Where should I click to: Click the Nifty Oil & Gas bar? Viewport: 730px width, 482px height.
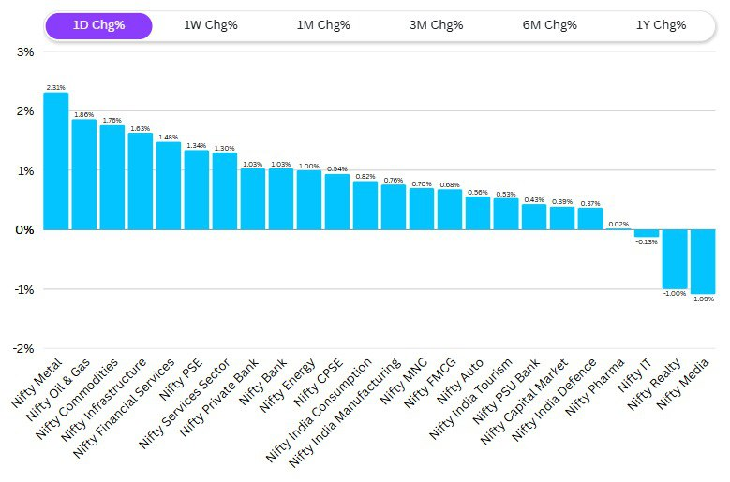(x=84, y=174)
